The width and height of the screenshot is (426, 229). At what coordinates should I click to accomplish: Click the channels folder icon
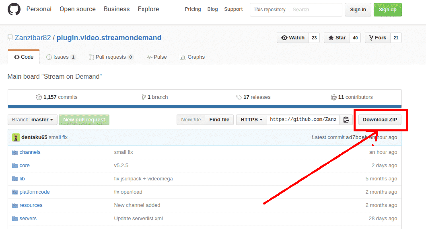(15, 152)
